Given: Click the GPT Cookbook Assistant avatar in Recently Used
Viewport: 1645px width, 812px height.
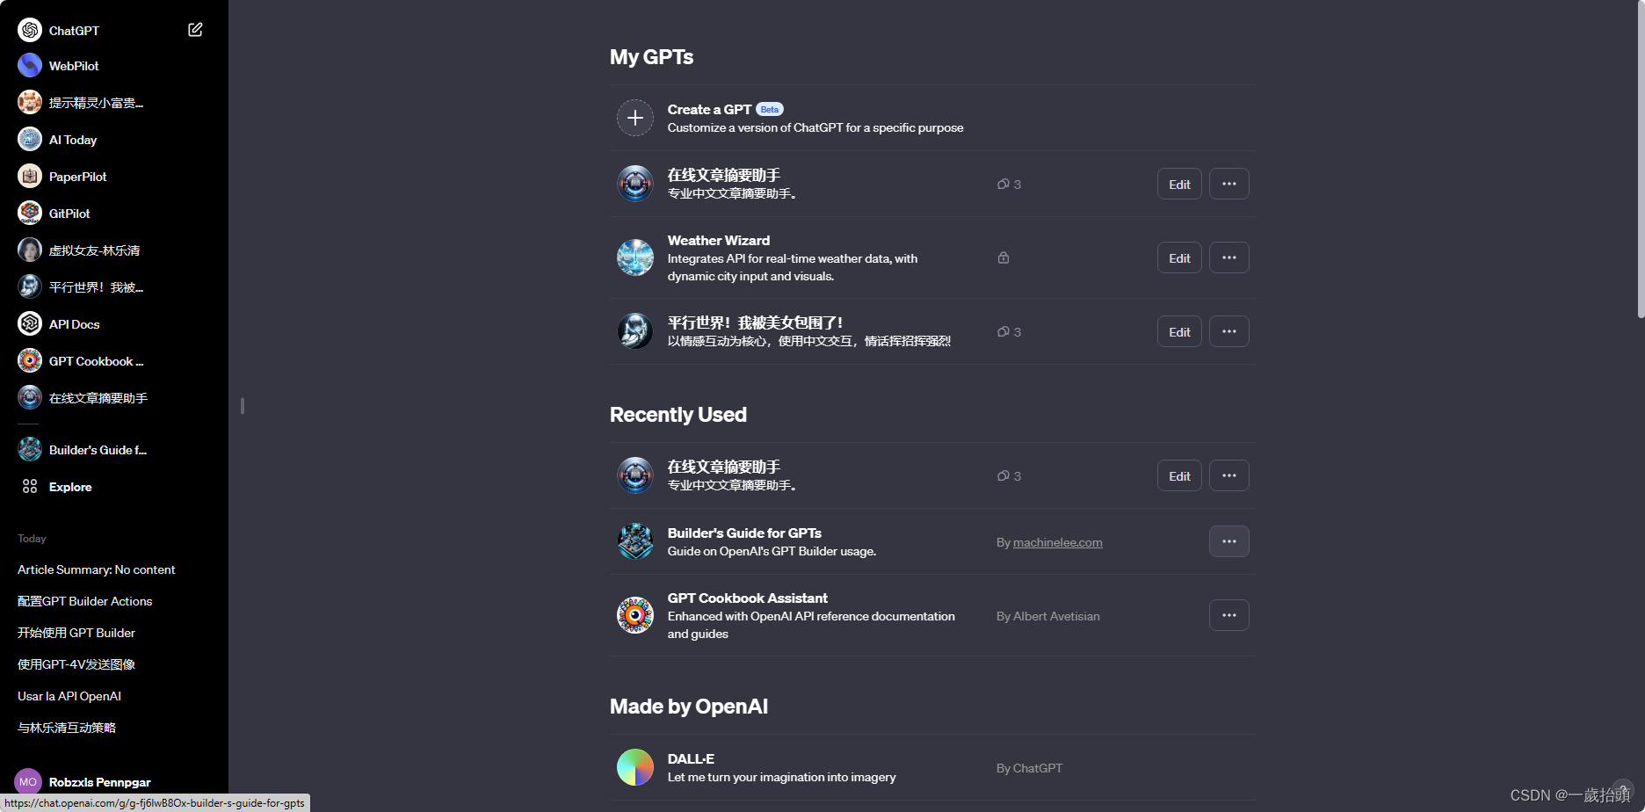Looking at the screenshot, I should [635, 615].
